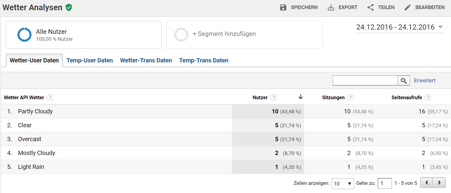Switch to Temp-User Daten tab

pos(90,60)
